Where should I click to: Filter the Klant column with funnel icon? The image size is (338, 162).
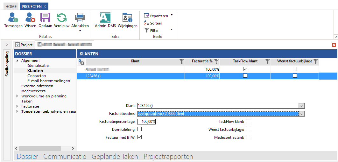(181, 61)
